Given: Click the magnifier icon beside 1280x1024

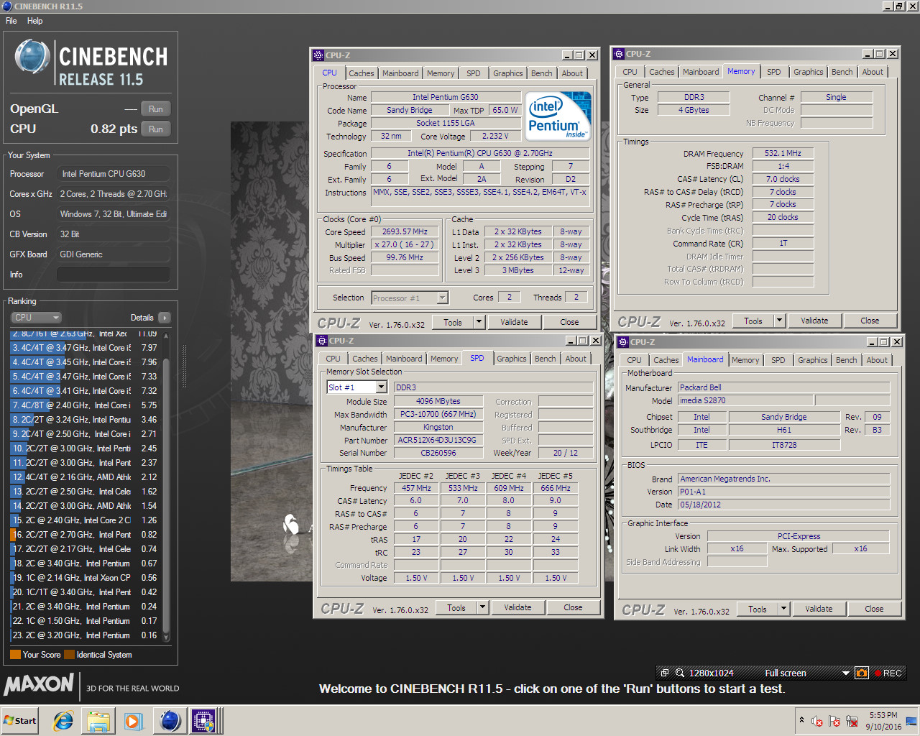Looking at the screenshot, I should click(x=680, y=673).
